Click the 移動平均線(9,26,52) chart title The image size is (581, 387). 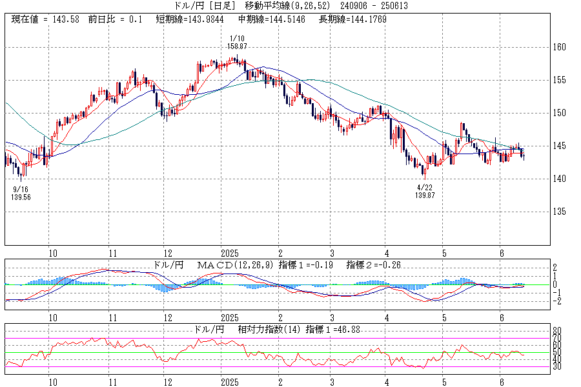(x=290, y=6)
